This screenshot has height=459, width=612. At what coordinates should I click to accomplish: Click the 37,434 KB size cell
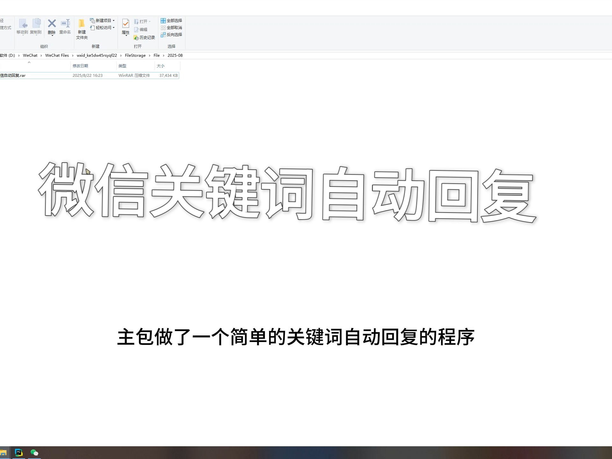tap(169, 76)
